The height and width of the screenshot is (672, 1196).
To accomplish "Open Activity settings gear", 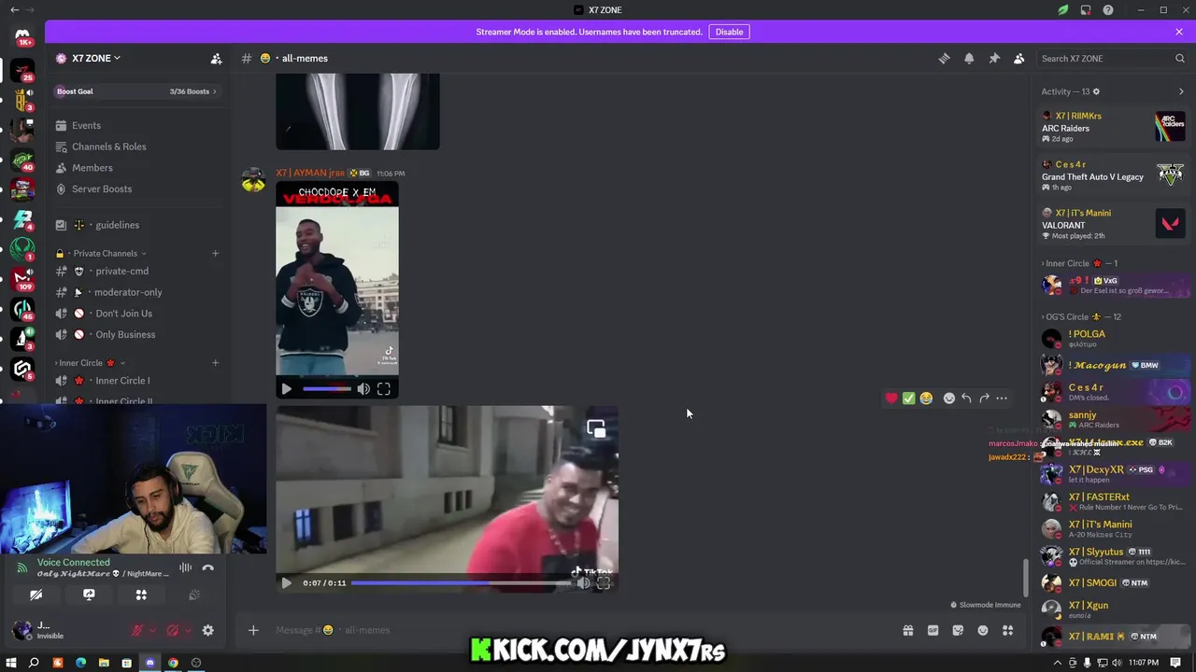I will click(x=1096, y=91).
